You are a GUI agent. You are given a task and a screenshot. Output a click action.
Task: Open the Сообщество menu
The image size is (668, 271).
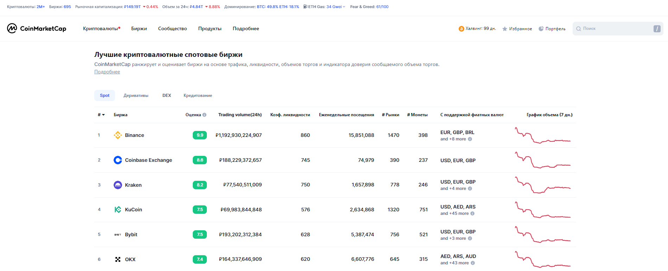pos(172,29)
